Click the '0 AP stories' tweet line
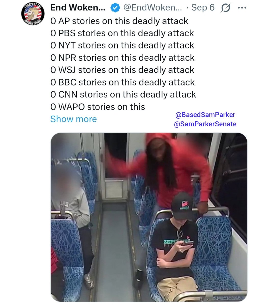 point(119,21)
